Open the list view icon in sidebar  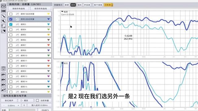point(3,11)
